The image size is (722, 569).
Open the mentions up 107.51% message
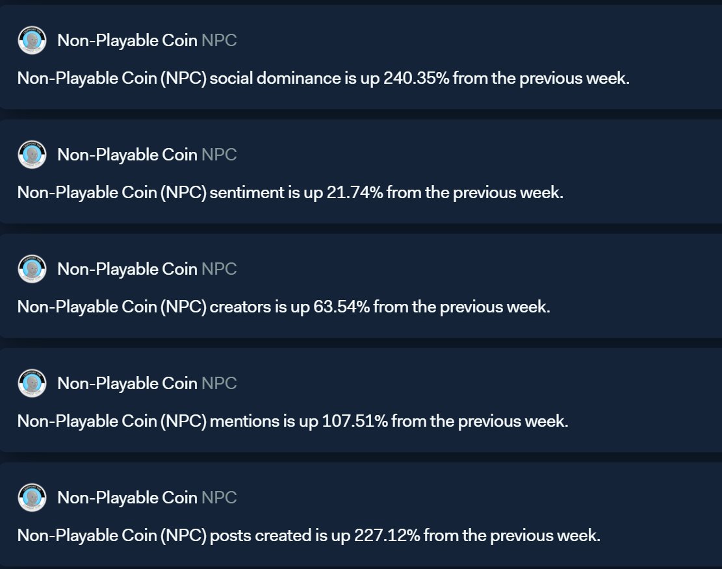pos(292,422)
